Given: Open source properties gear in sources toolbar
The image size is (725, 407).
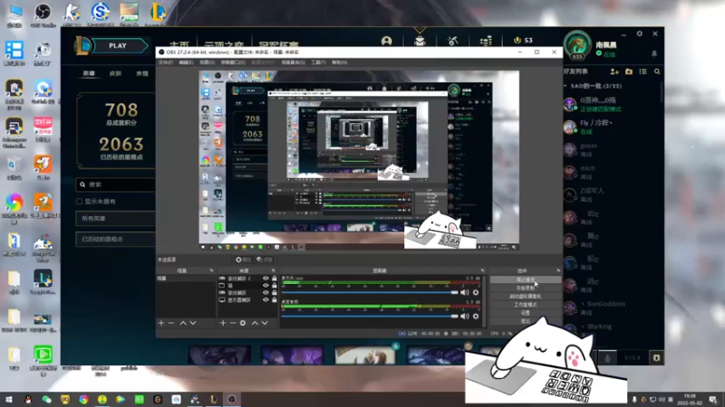Looking at the screenshot, I should (243, 323).
